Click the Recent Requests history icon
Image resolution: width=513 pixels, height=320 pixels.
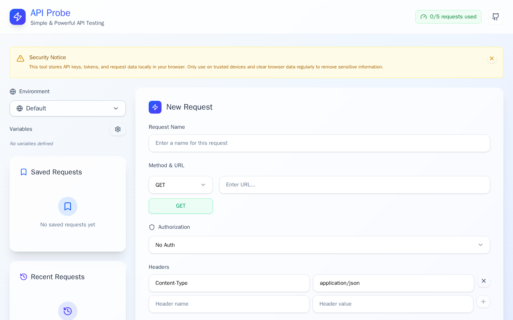click(x=24, y=277)
